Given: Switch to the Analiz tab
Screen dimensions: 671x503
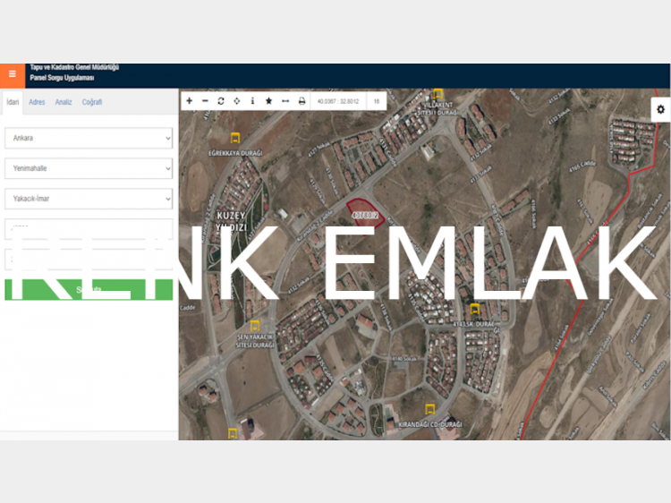Looking at the screenshot, I should click(64, 102).
